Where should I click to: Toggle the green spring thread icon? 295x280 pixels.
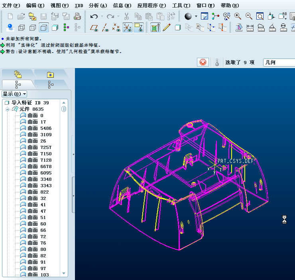click(155, 28)
